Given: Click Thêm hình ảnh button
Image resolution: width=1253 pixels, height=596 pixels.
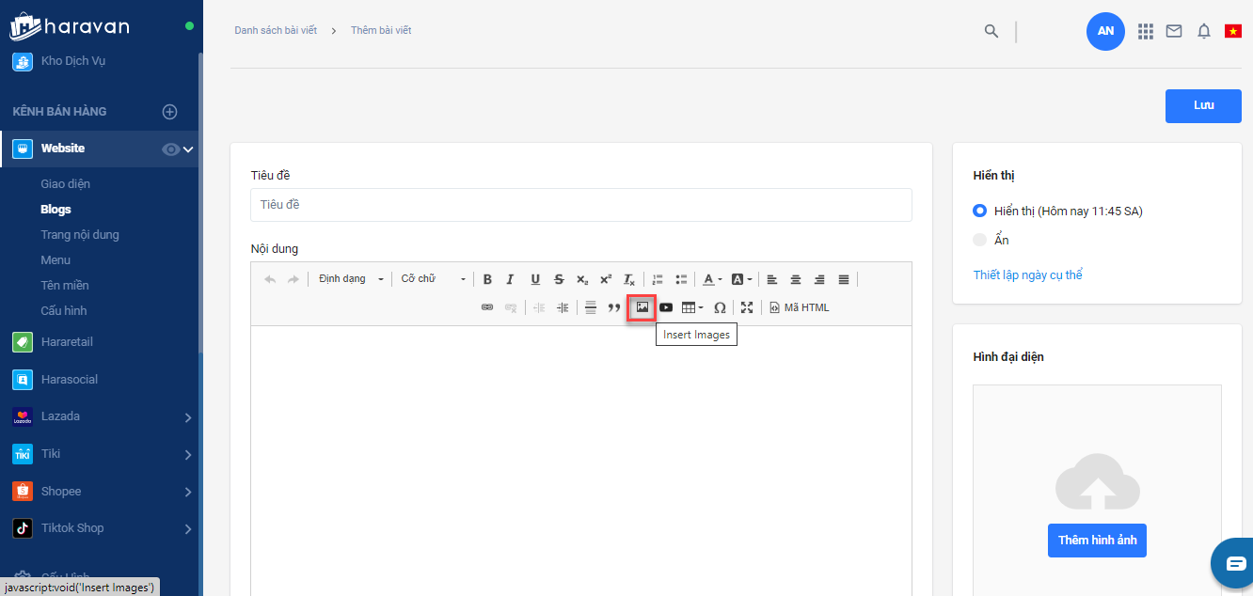Looking at the screenshot, I should 1097,541.
